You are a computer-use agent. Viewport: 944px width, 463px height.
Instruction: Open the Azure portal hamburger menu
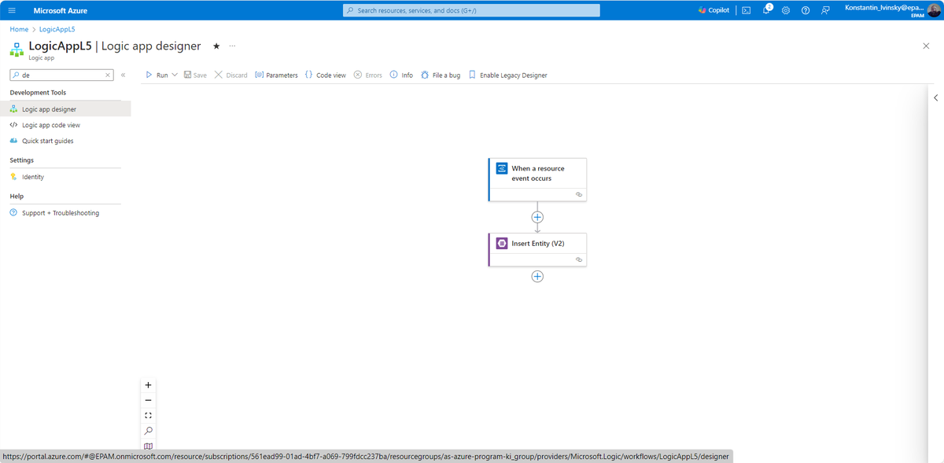pyautogui.click(x=12, y=10)
